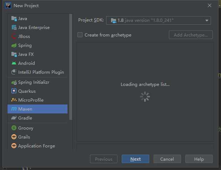Open Help for New Project

[199, 159]
